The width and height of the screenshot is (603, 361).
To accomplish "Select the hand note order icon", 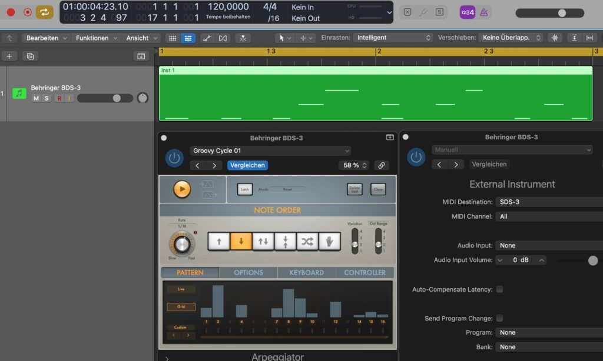I will [x=330, y=241].
